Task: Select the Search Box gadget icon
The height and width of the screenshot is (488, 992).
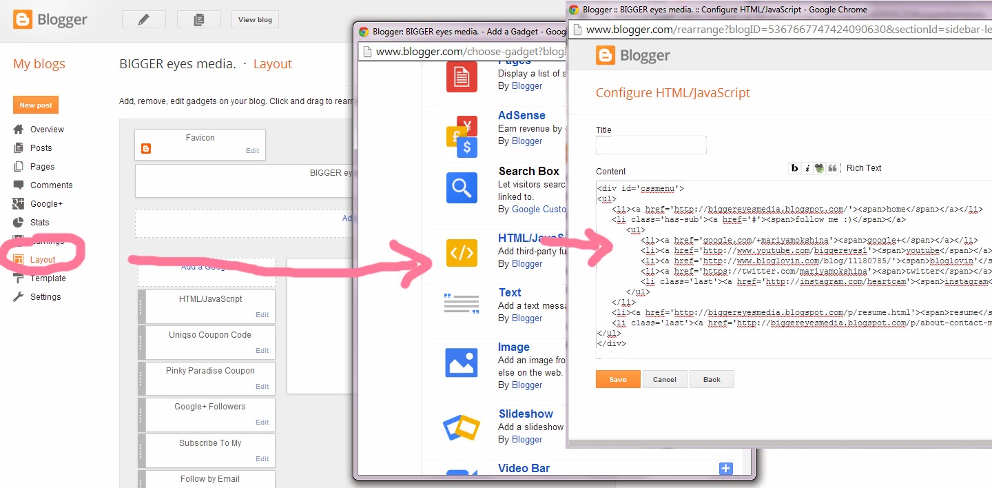Action: click(462, 187)
